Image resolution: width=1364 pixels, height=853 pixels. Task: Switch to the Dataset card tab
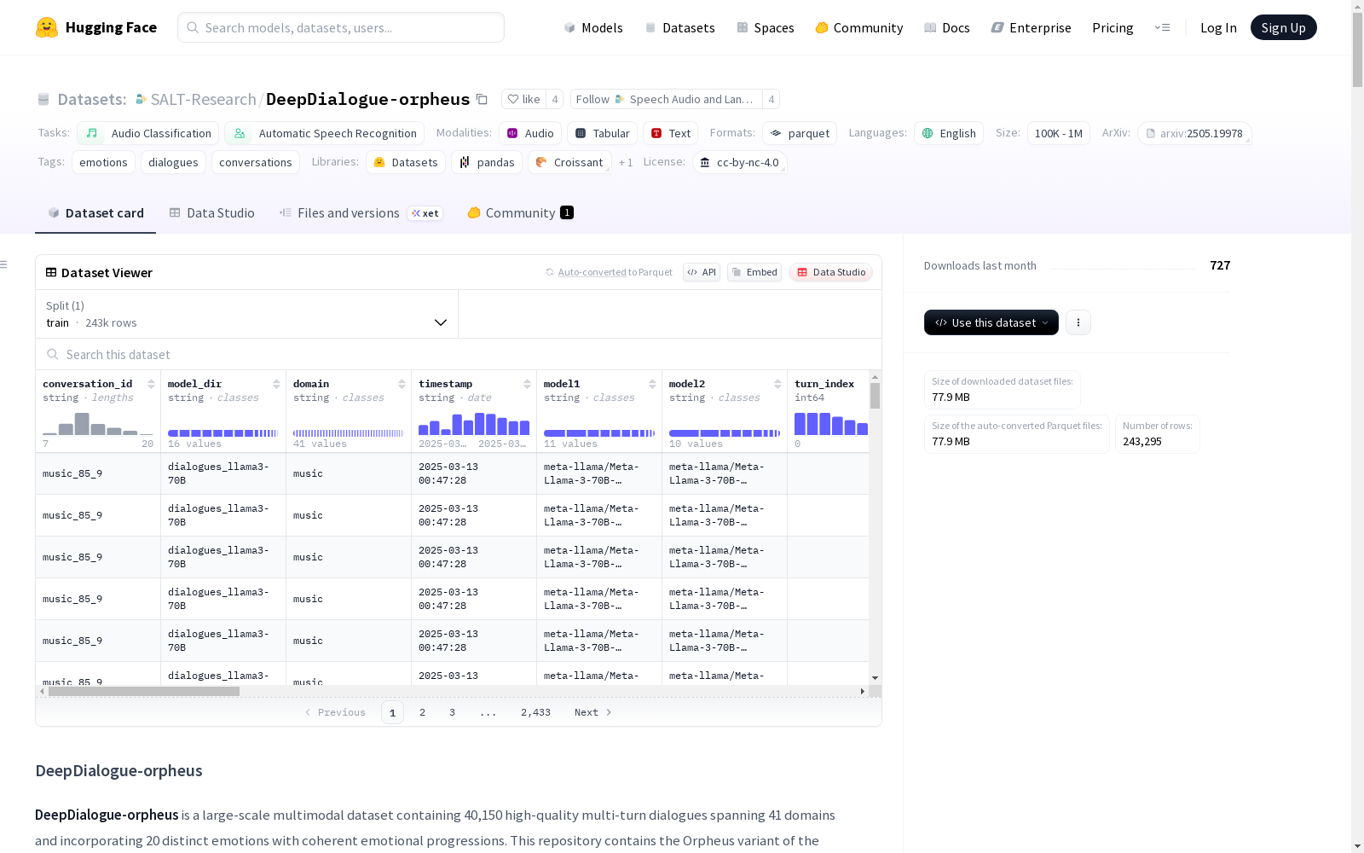[95, 213]
